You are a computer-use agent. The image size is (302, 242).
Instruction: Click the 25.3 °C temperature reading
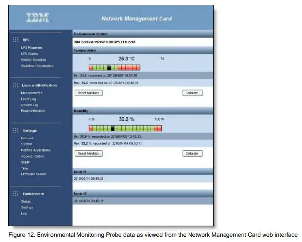(x=126, y=59)
